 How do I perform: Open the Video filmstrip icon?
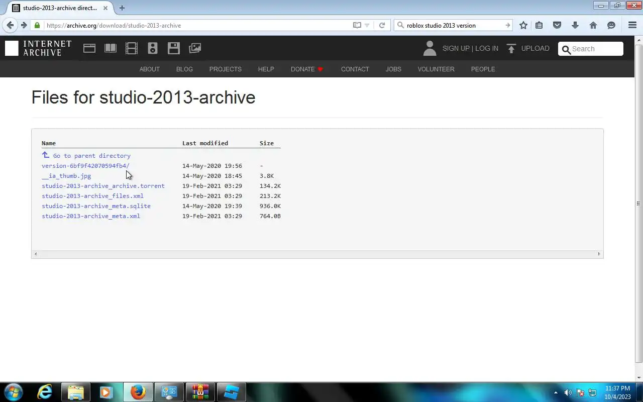[132, 48]
